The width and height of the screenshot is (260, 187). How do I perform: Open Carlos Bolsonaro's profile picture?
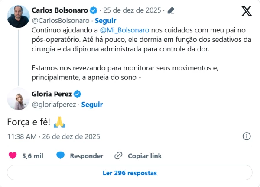click(x=19, y=16)
